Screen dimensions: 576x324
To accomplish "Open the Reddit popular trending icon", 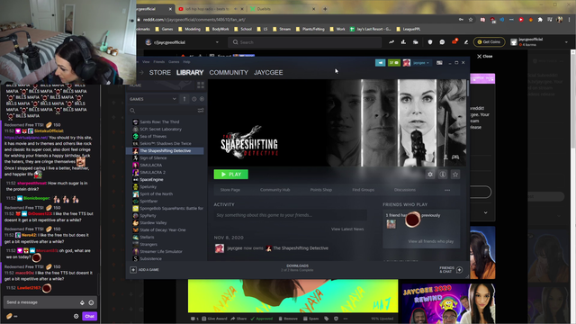I will 391,42.
